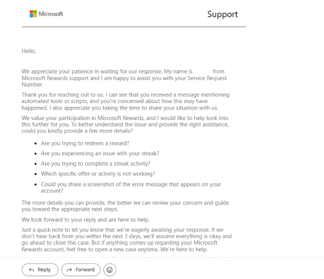Click the 'Just a quick note' paragraph

126,239
